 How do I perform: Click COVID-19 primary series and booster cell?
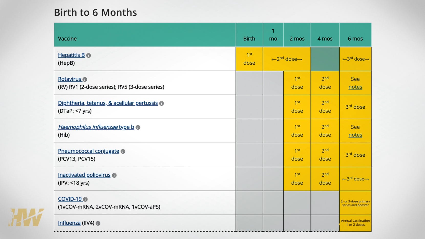click(x=355, y=203)
